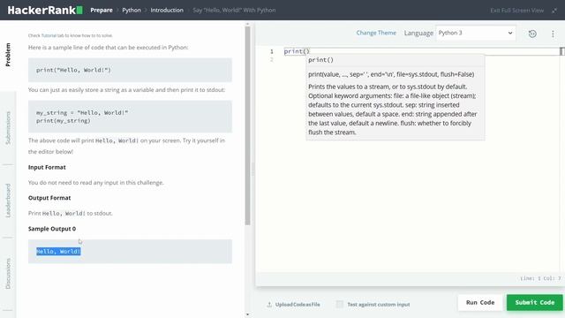Viewport: 565px width, 318px height.
Task: Enable Test against custom input checkbox
Action: click(x=339, y=304)
